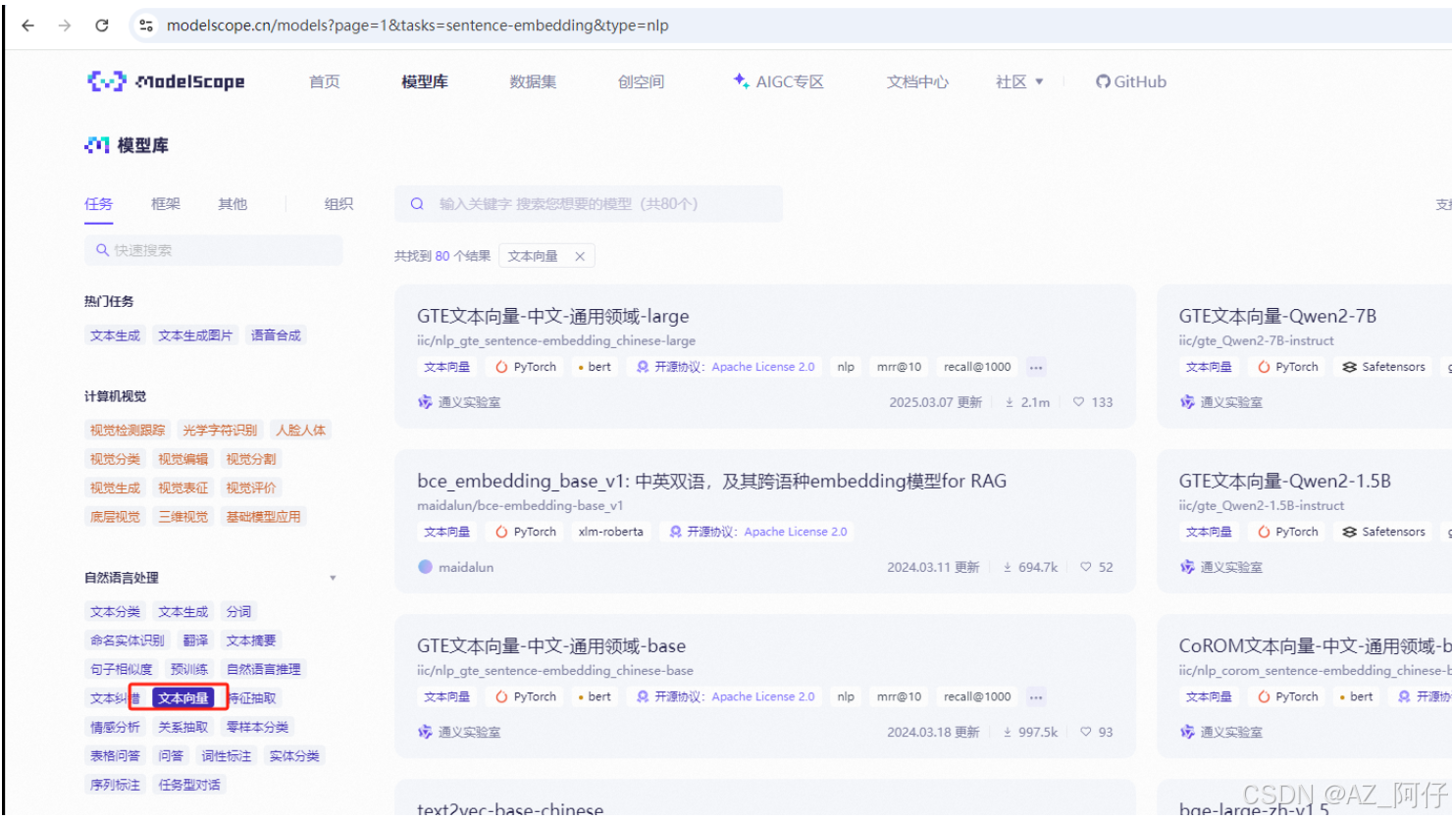This screenshot has height=820, width=1452.
Task: Switch to the 其他 filter tab
Action: coord(233,204)
